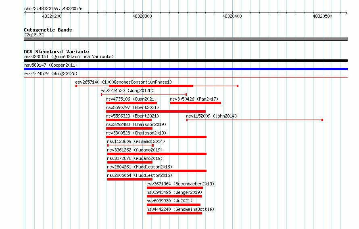Click the nsv1123609 (Alsmadi2014) label
Viewport: 359px width, 229px height.
point(136,141)
